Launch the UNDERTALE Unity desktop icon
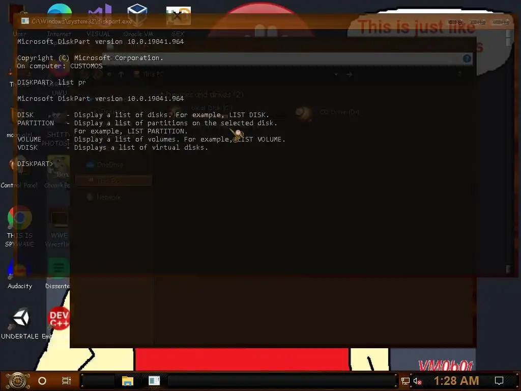 coord(20,323)
